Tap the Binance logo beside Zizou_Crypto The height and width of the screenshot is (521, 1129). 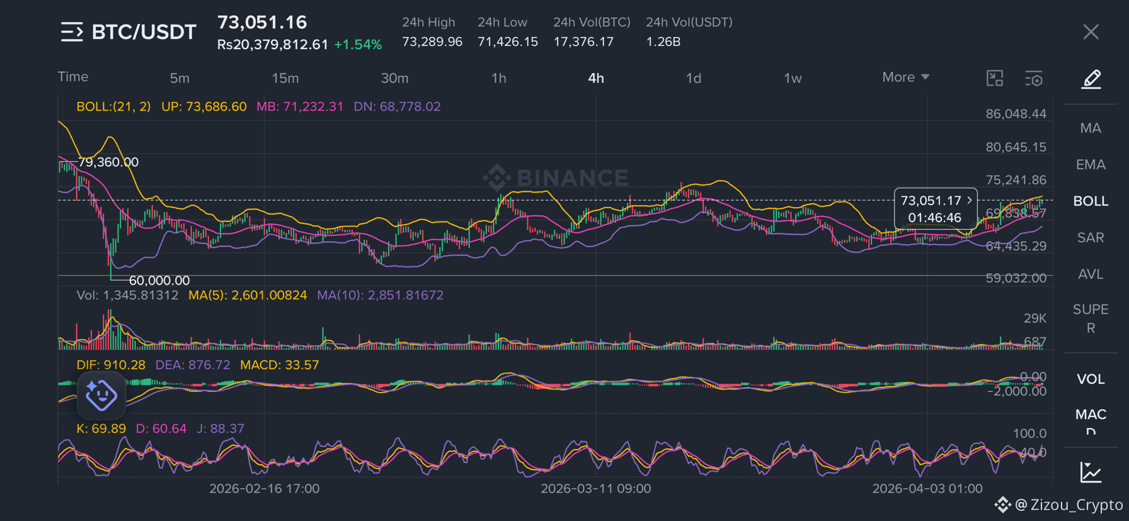(x=1002, y=505)
